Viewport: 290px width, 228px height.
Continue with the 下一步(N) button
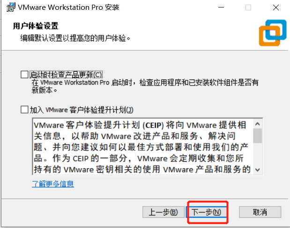click(x=207, y=212)
